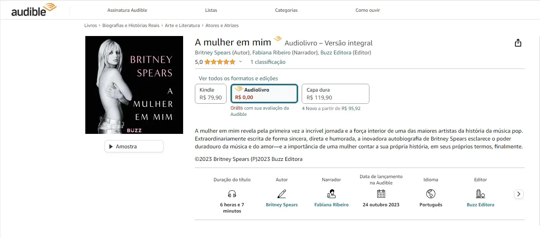Click the headphones duration icon

pos(232,194)
